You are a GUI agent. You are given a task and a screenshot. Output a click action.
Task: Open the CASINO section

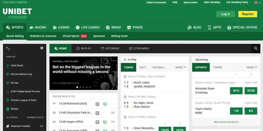61,28
